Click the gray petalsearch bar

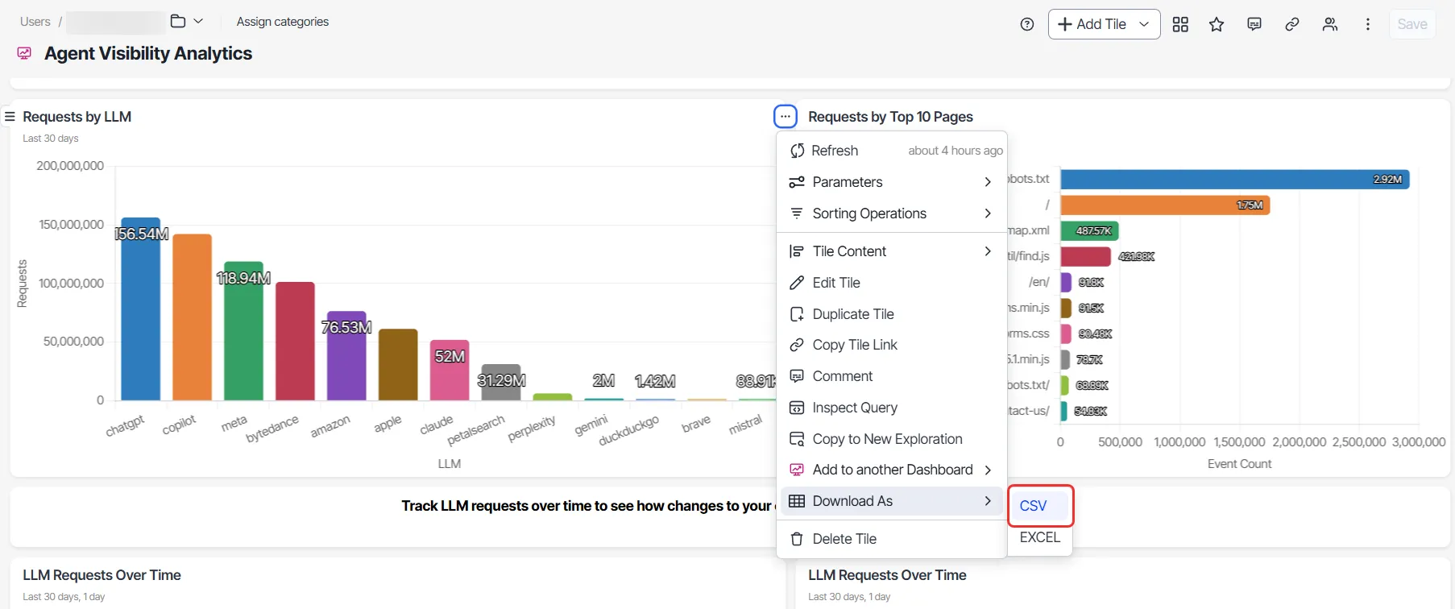[x=501, y=383]
